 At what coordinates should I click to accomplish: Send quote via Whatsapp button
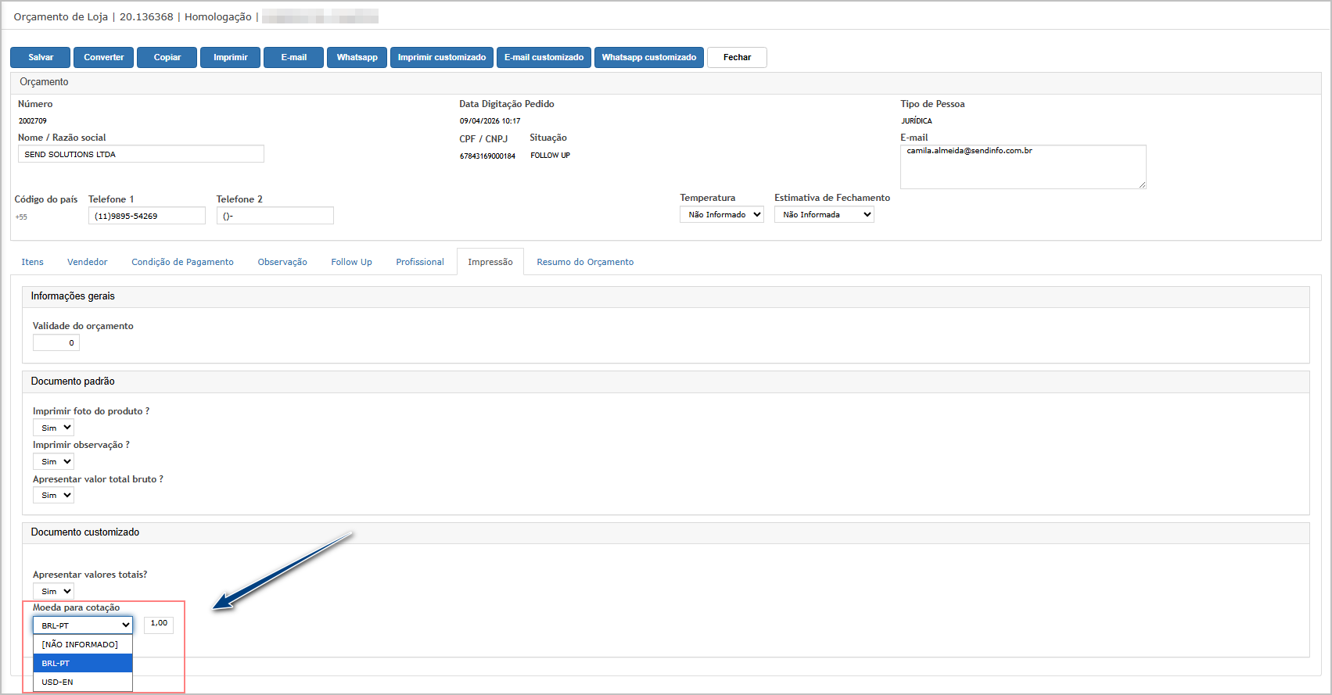[x=357, y=58]
